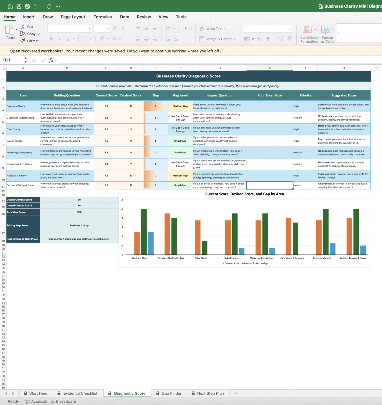This screenshot has width=382, height=405.
Task: Click the Merge & Center icon
Action: (202, 39)
